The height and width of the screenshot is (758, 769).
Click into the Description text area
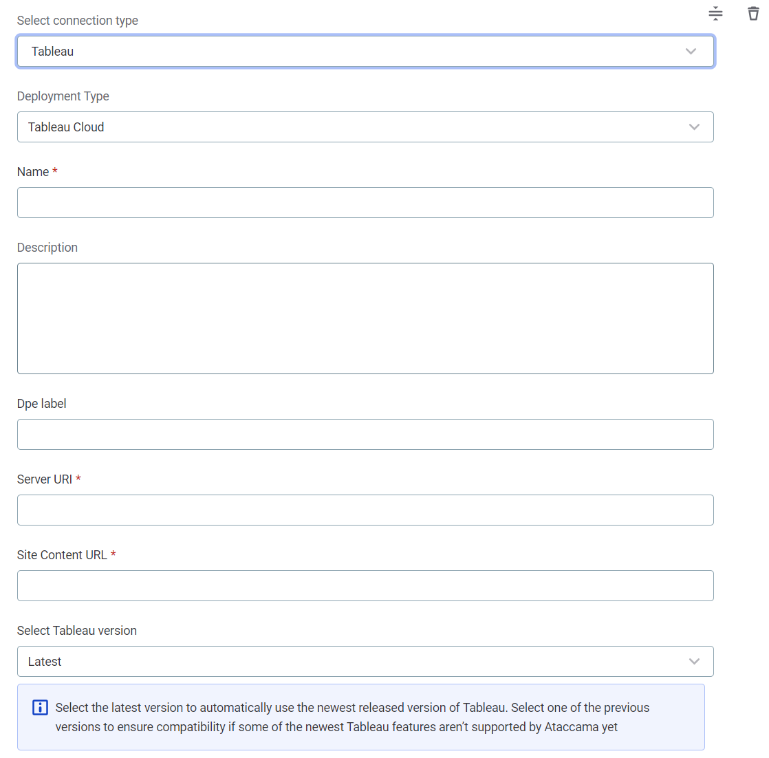point(365,318)
